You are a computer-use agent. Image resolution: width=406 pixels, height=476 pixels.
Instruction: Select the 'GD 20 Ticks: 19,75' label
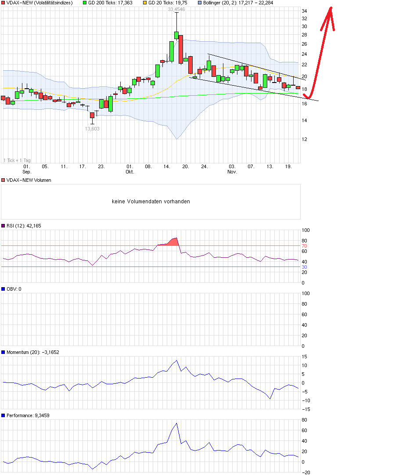(168, 3)
